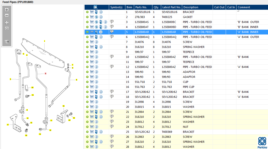Zoom out of the parts diagram

tap(7, 15)
